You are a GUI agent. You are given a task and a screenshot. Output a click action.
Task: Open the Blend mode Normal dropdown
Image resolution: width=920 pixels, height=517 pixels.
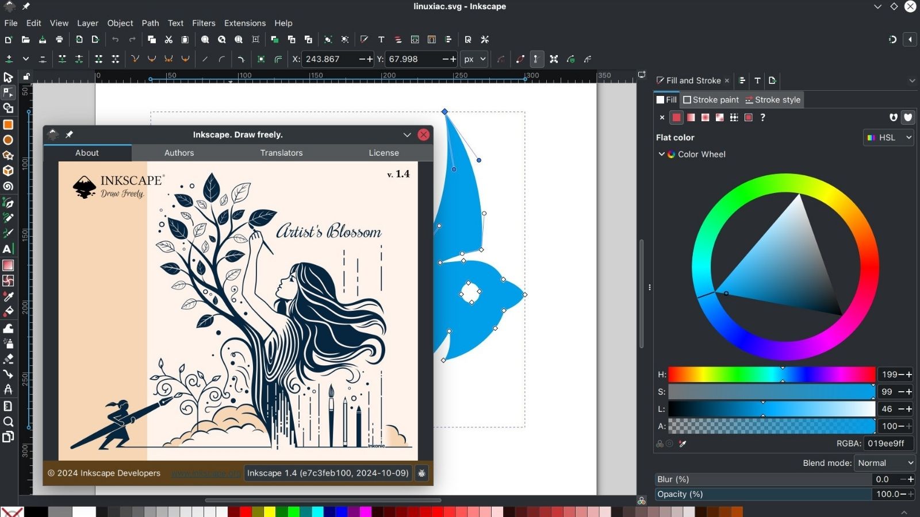coord(884,463)
